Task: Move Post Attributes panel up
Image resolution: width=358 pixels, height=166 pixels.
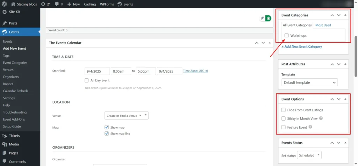Action: click(332, 64)
